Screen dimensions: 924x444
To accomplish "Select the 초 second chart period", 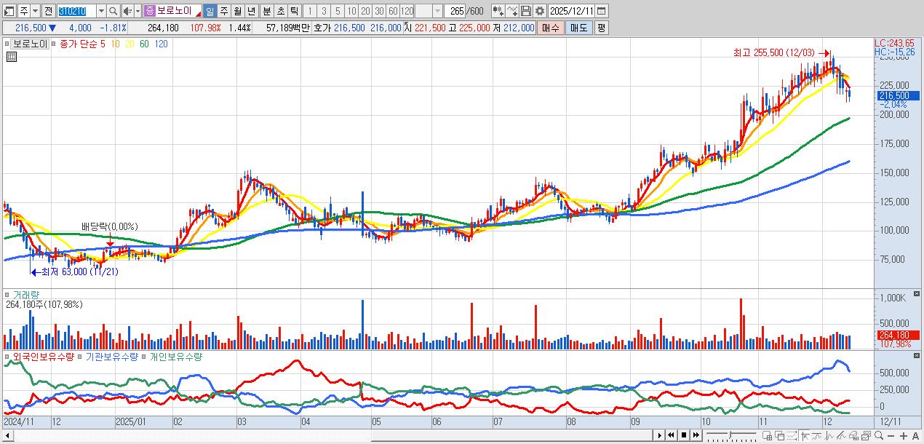I will [280, 11].
